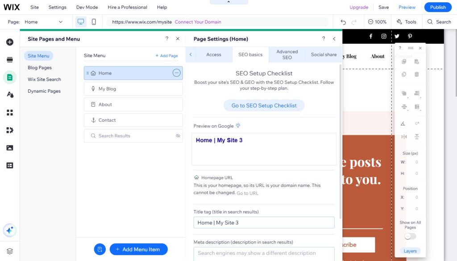Open the Help menu
This screenshot has width=457, height=261.
162,7
